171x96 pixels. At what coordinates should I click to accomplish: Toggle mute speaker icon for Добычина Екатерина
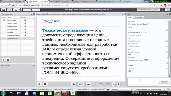[25, 35]
